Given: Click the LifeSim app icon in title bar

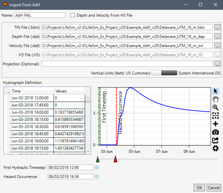Looking at the screenshot, I should coord(5,5).
